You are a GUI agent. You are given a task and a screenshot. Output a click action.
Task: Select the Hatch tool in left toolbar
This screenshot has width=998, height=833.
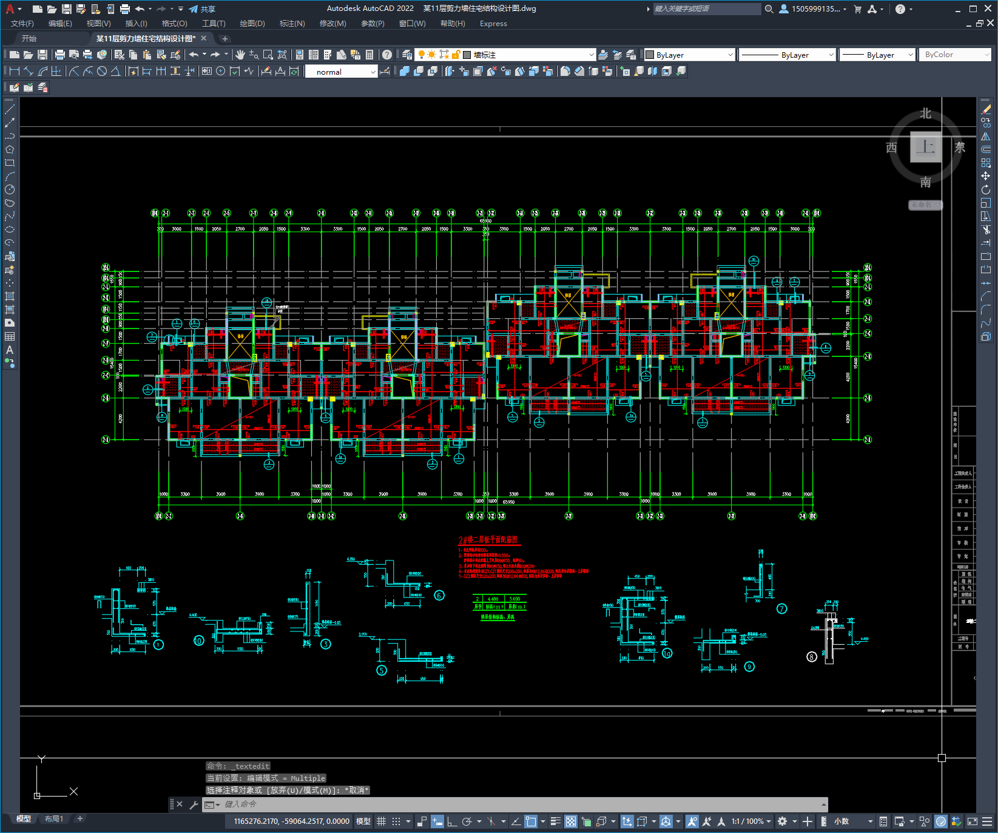(10, 296)
